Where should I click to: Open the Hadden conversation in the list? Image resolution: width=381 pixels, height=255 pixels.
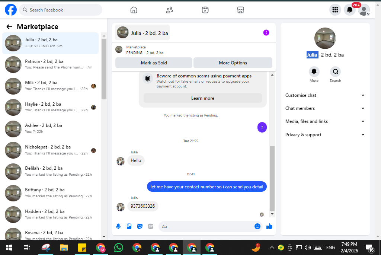click(x=51, y=214)
